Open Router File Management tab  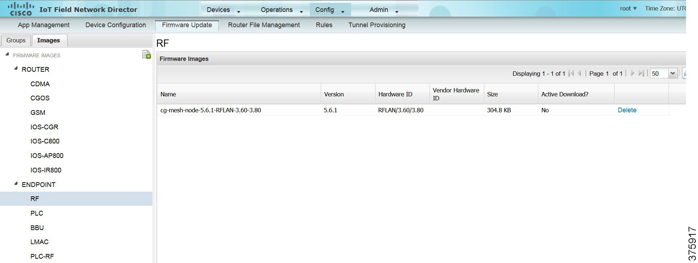tap(264, 25)
